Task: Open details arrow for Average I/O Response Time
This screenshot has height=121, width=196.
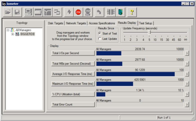Action: 187,74
